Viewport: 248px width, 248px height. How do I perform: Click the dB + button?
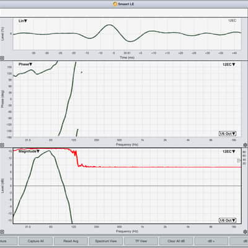pyautogui.click(x=211, y=241)
